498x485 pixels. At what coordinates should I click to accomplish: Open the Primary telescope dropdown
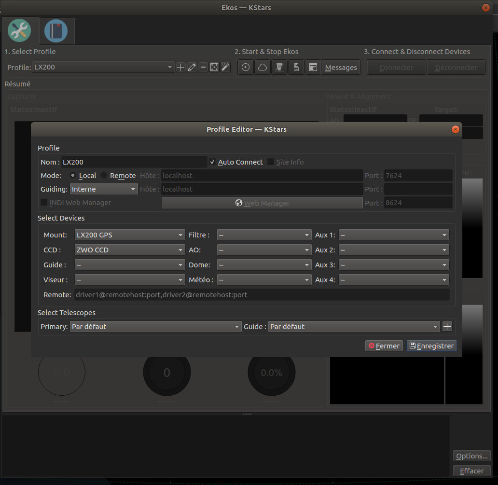(x=155, y=326)
